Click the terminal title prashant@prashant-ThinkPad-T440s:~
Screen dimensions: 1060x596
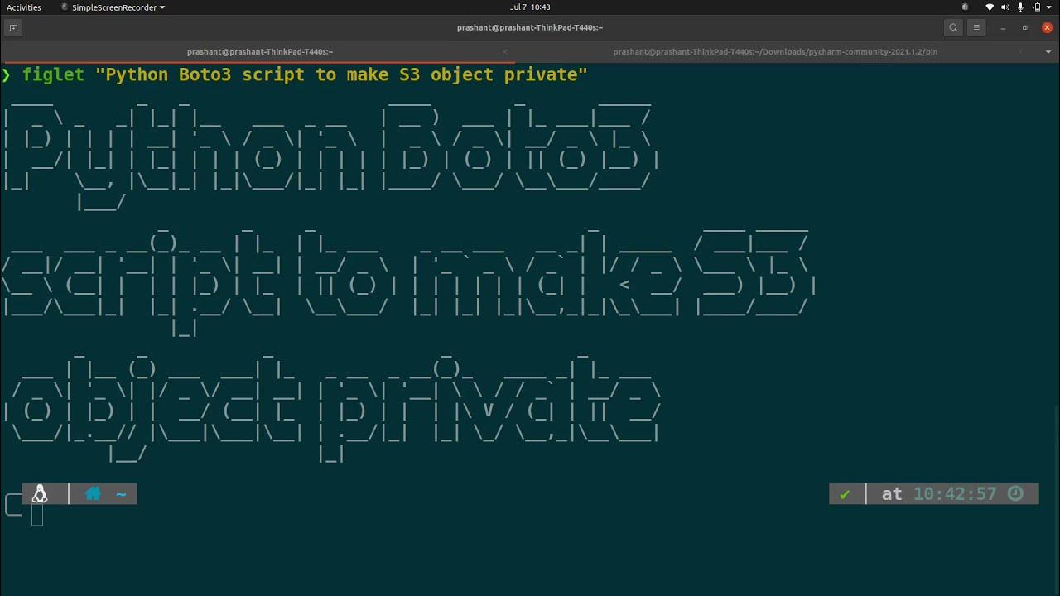coord(530,27)
